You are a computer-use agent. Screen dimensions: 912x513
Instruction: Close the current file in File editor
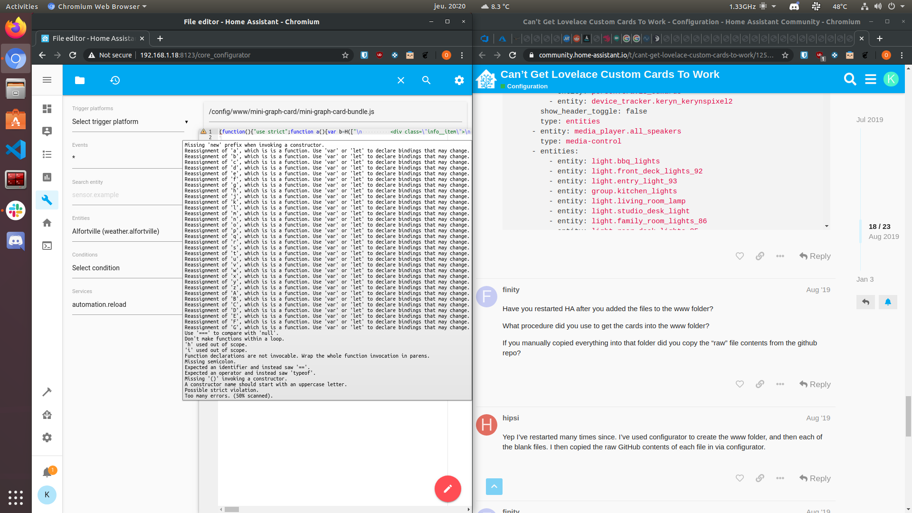[x=401, y=80]
